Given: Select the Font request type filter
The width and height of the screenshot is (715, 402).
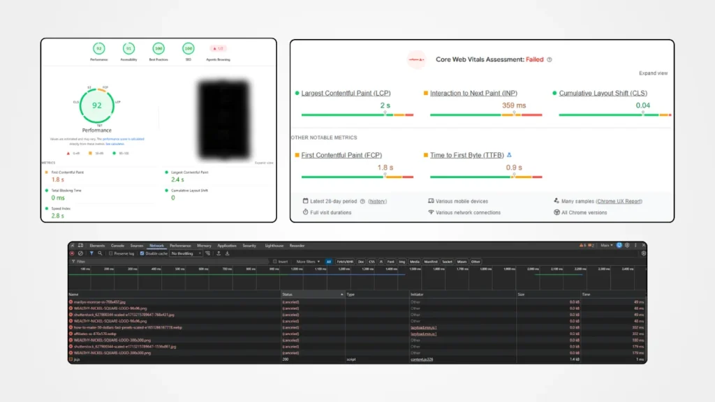Looking at the screenshot, I should (x=391, y=262).
